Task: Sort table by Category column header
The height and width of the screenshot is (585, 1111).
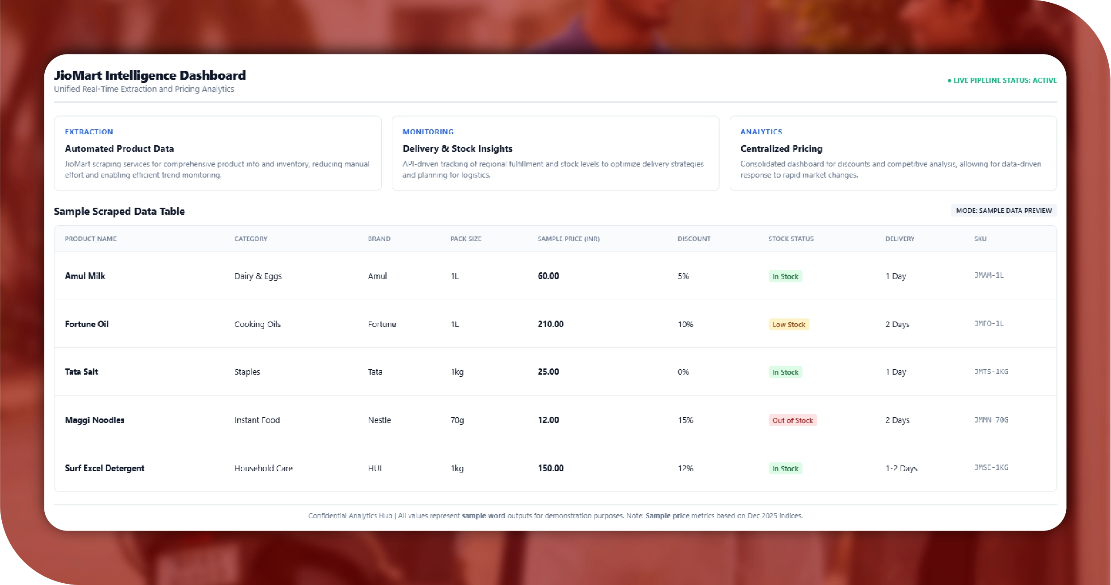Action: point(250,239)
